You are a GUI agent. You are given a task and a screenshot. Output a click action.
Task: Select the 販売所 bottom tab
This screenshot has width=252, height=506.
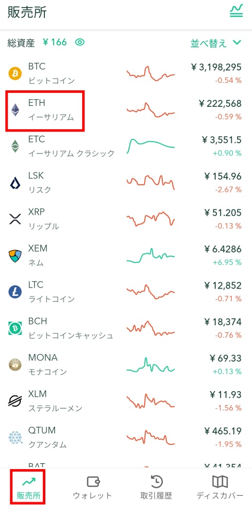(28, 487)
